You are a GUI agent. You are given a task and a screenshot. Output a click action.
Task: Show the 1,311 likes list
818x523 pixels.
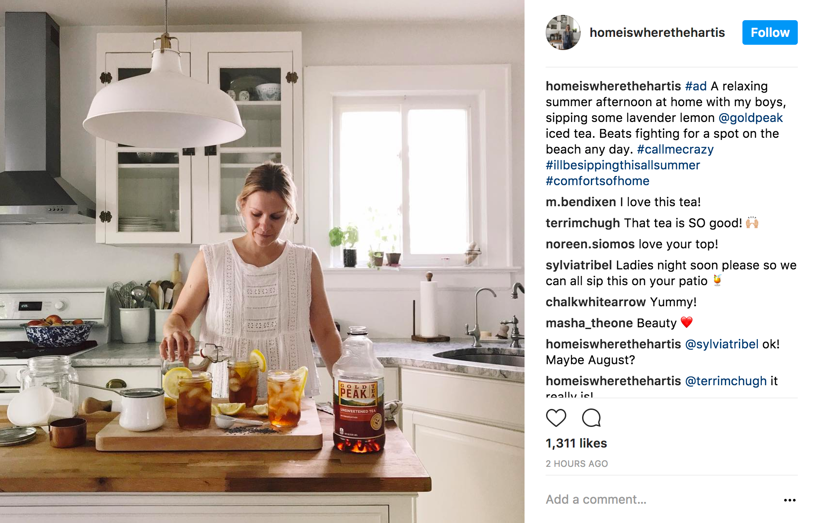[576, 443]
